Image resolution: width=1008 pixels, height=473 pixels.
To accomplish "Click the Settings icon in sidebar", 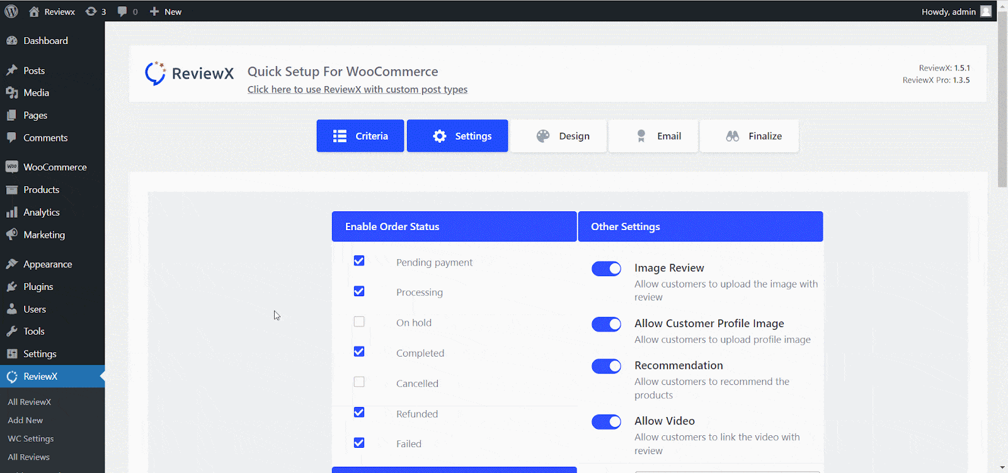I will click(12, 353).
